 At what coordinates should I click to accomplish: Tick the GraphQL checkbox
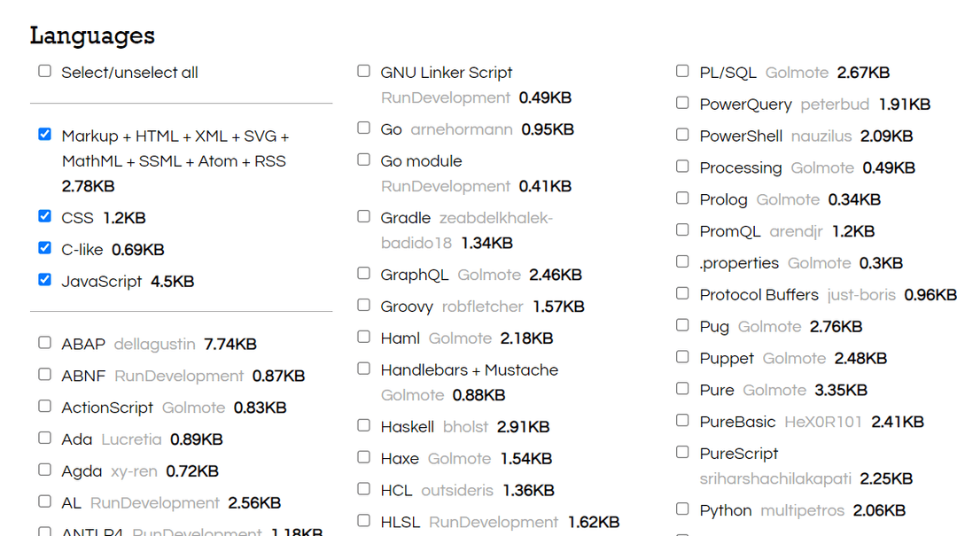[363, 274]
